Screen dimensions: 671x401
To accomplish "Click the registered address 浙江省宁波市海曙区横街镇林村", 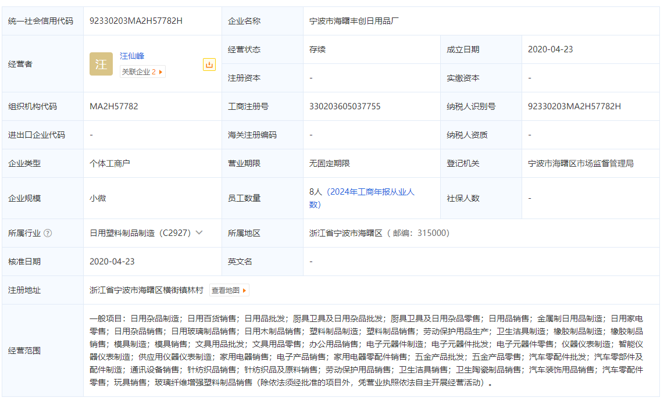I will [147, 290].
